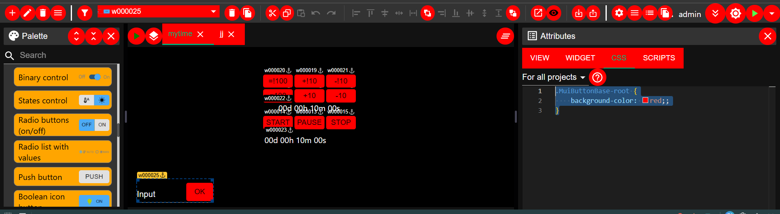Click the CSS help question mark icon
The height and width of the screenshot is (214, 780).
(597, 77)
